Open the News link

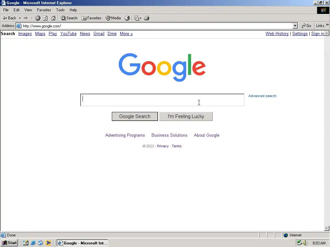click(85, 33)
